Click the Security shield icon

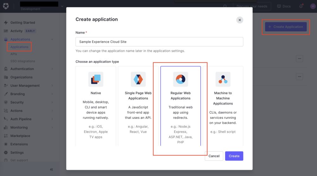point(6,102)
